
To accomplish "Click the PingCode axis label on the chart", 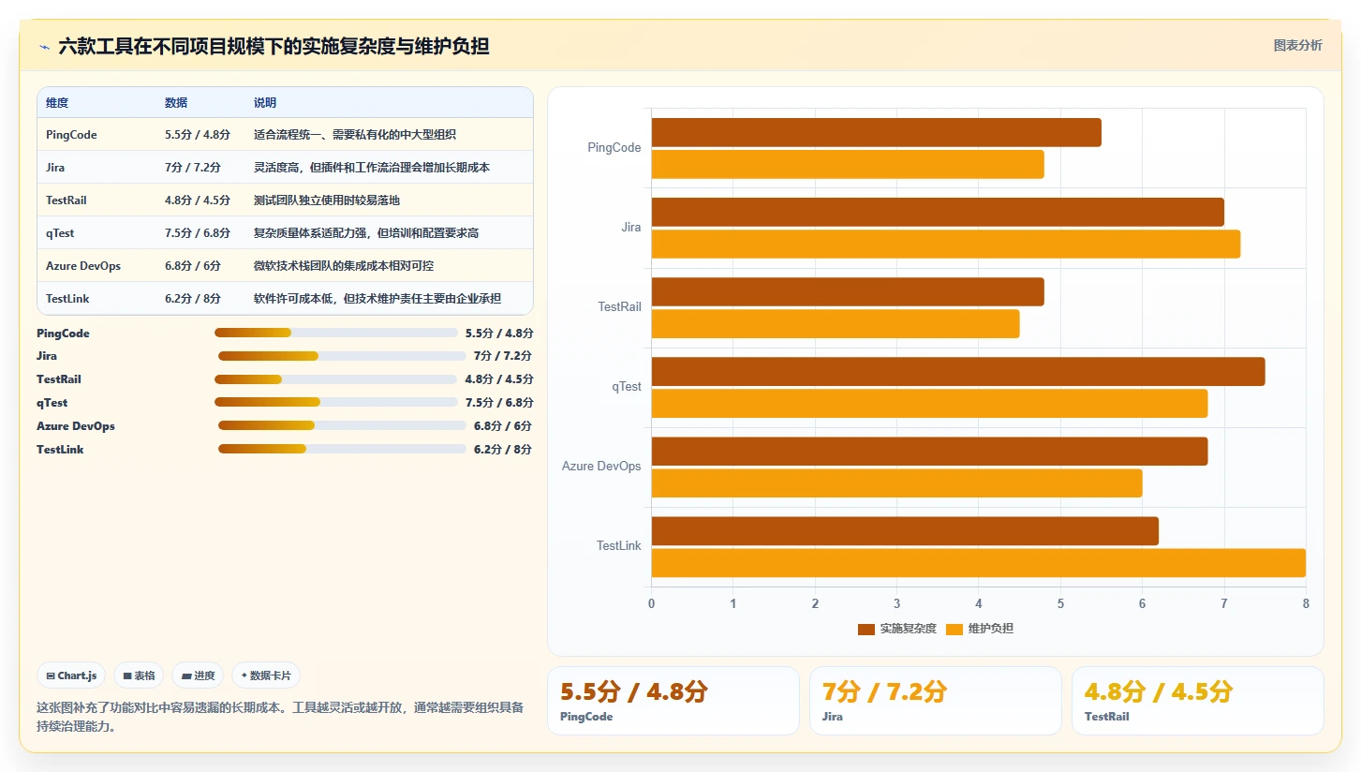I will [x=614, y=148].
